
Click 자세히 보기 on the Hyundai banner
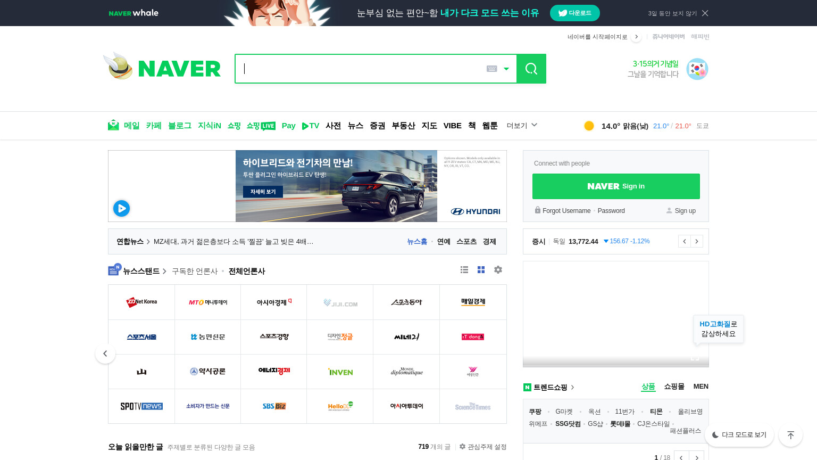coord(263,192)
